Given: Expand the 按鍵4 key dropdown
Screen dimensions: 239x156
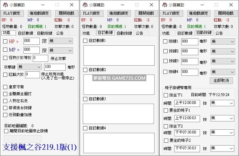Looking at the screenshot, I should click(x=223, y=72).
